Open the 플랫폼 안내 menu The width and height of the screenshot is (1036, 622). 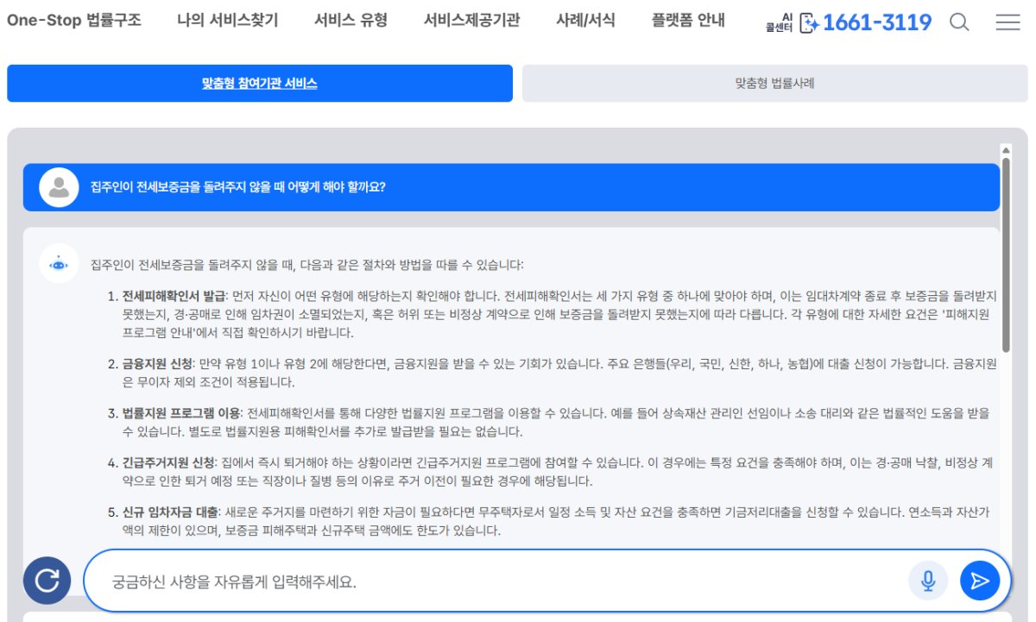(690, 20)
